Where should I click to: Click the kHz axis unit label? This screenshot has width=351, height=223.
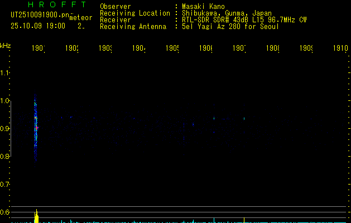tap(5, 46)
